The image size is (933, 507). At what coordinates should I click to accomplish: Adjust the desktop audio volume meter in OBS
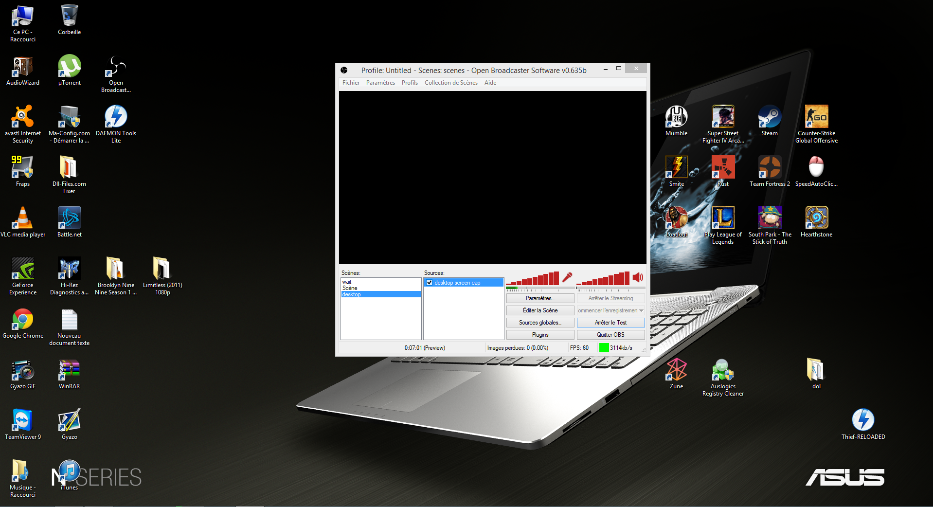click(x=603, y=278)
